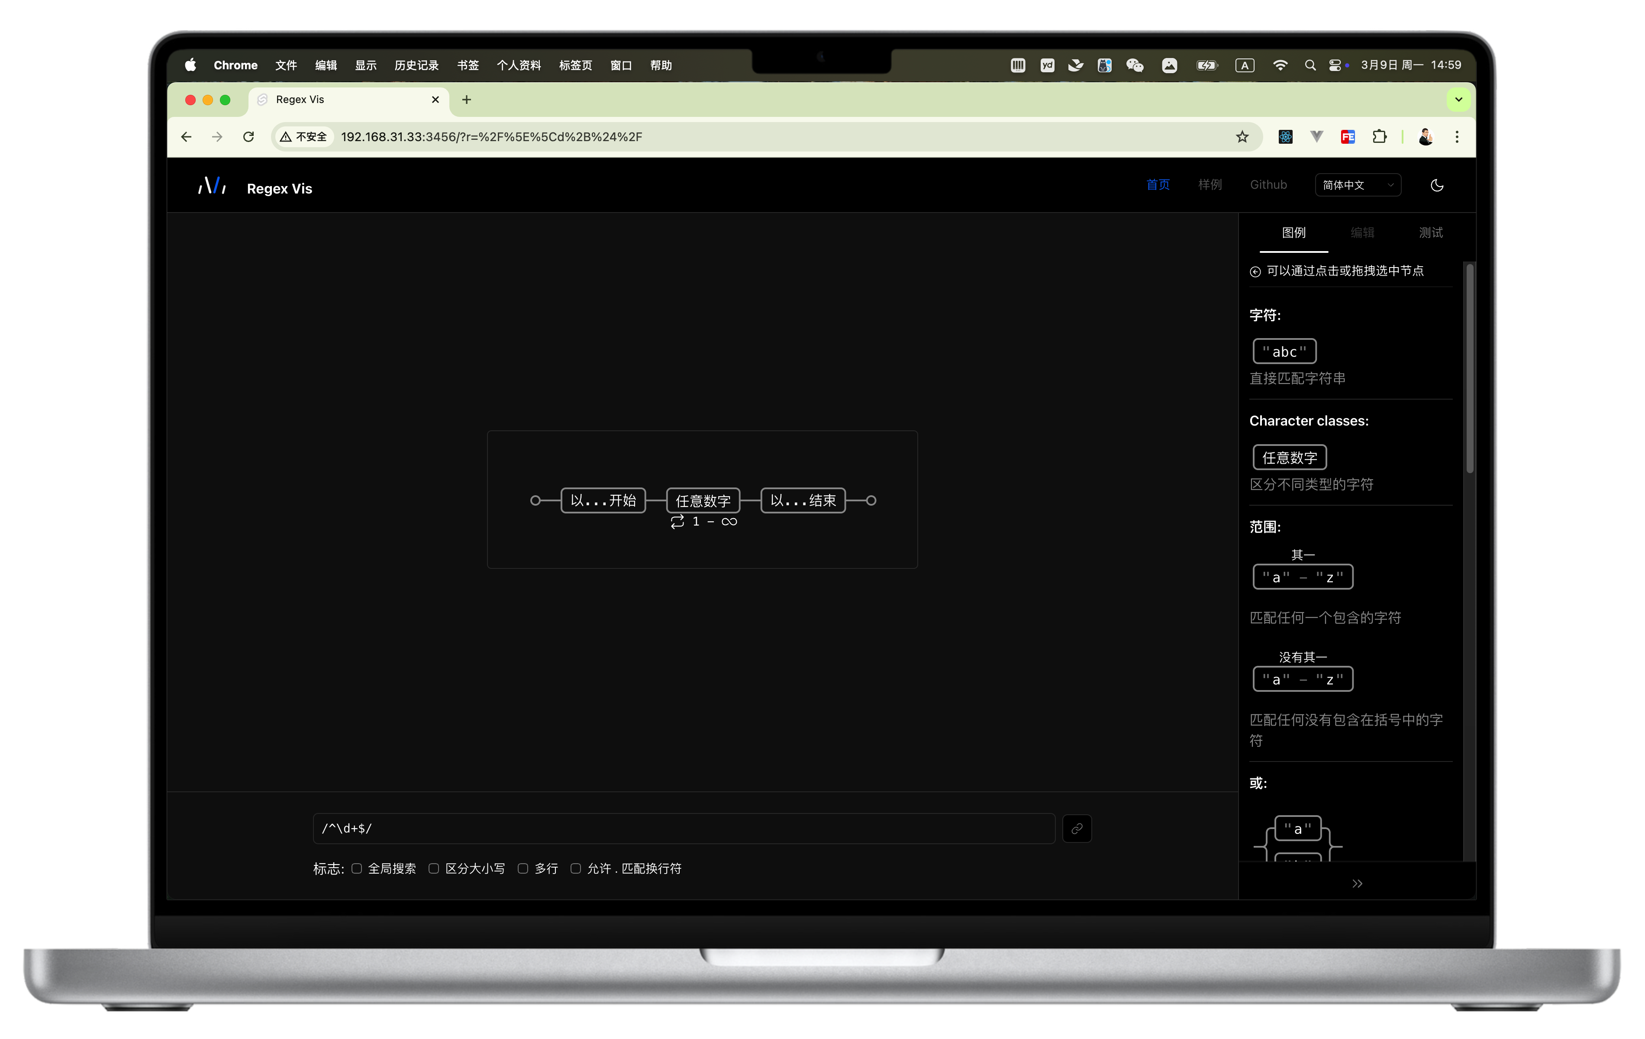The image size is (1645, 1039).
Task: Switch to the 测试 tab
Action: tap(1430, 233)
